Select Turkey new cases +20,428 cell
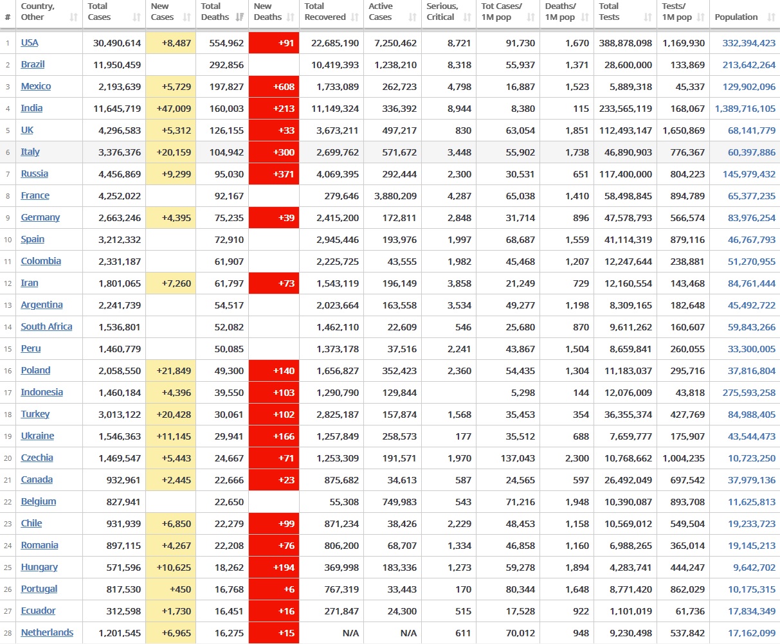 tap(170, 415)
